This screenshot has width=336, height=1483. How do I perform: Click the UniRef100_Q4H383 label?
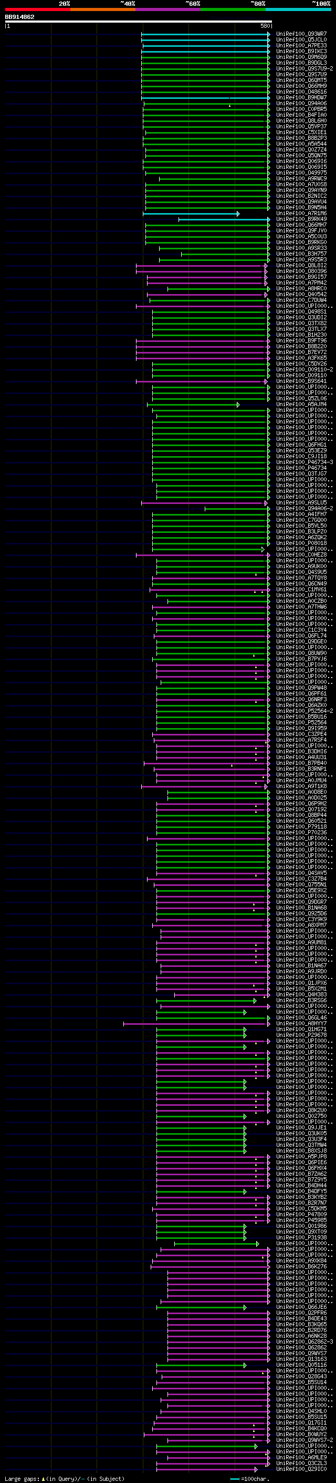tap(301, 994)
